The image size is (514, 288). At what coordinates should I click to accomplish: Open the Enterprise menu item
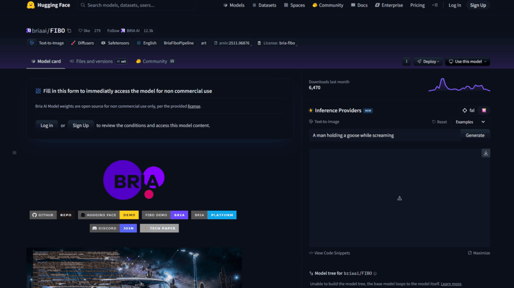389,5
